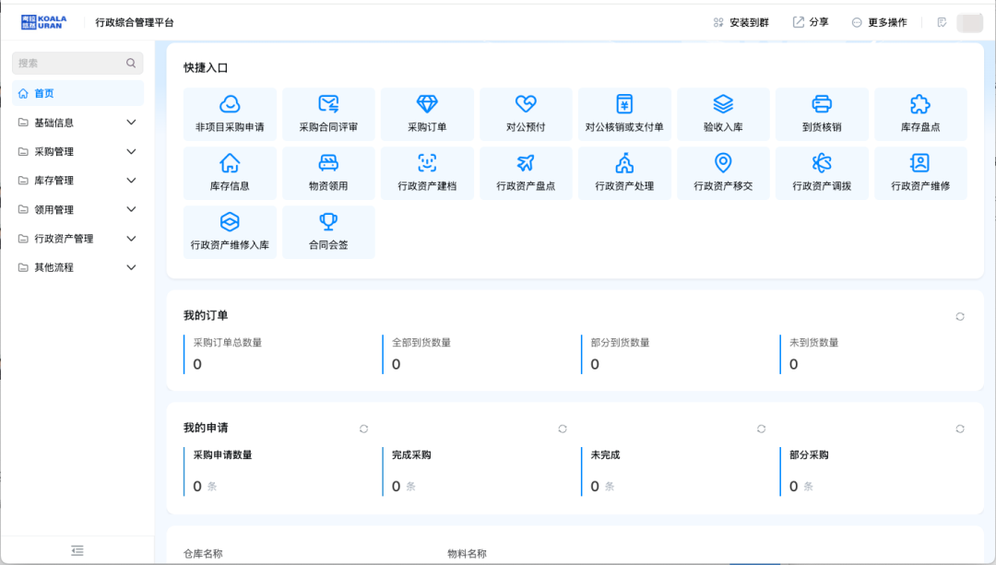Open the 非项目采购申请 quick entry
996x565 pixels.
tap(230, 113)
